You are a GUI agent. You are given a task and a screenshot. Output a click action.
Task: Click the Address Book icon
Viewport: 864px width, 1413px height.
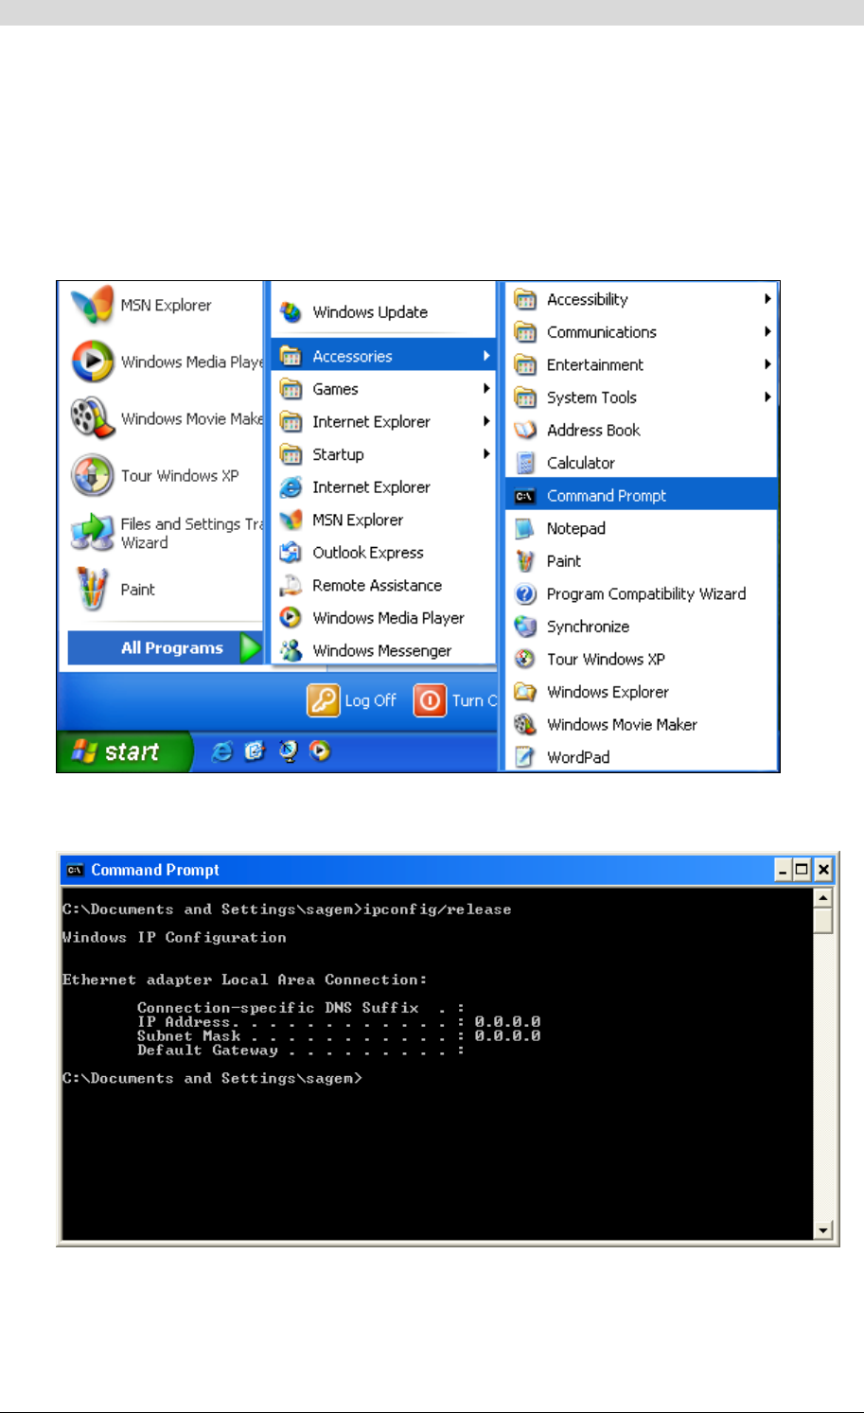click(x=525, y=430)
